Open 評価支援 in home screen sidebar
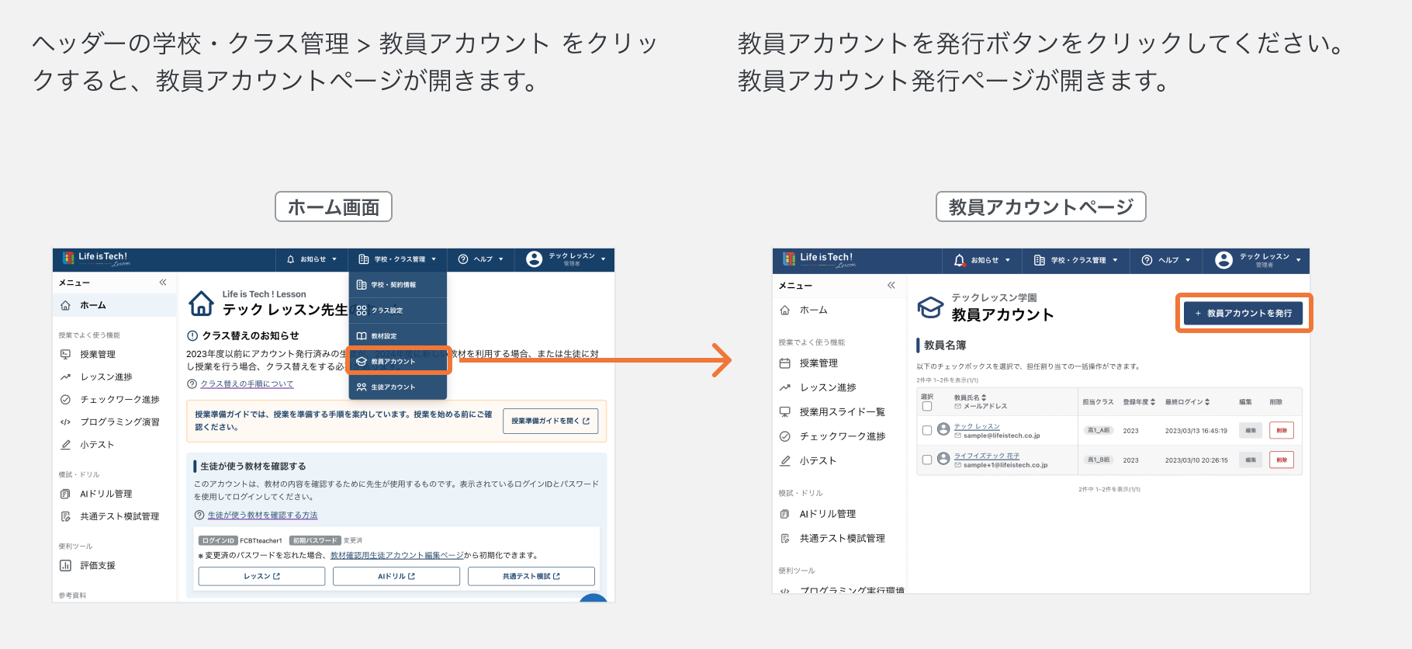1412x649 pixels. tap(98, 566)
